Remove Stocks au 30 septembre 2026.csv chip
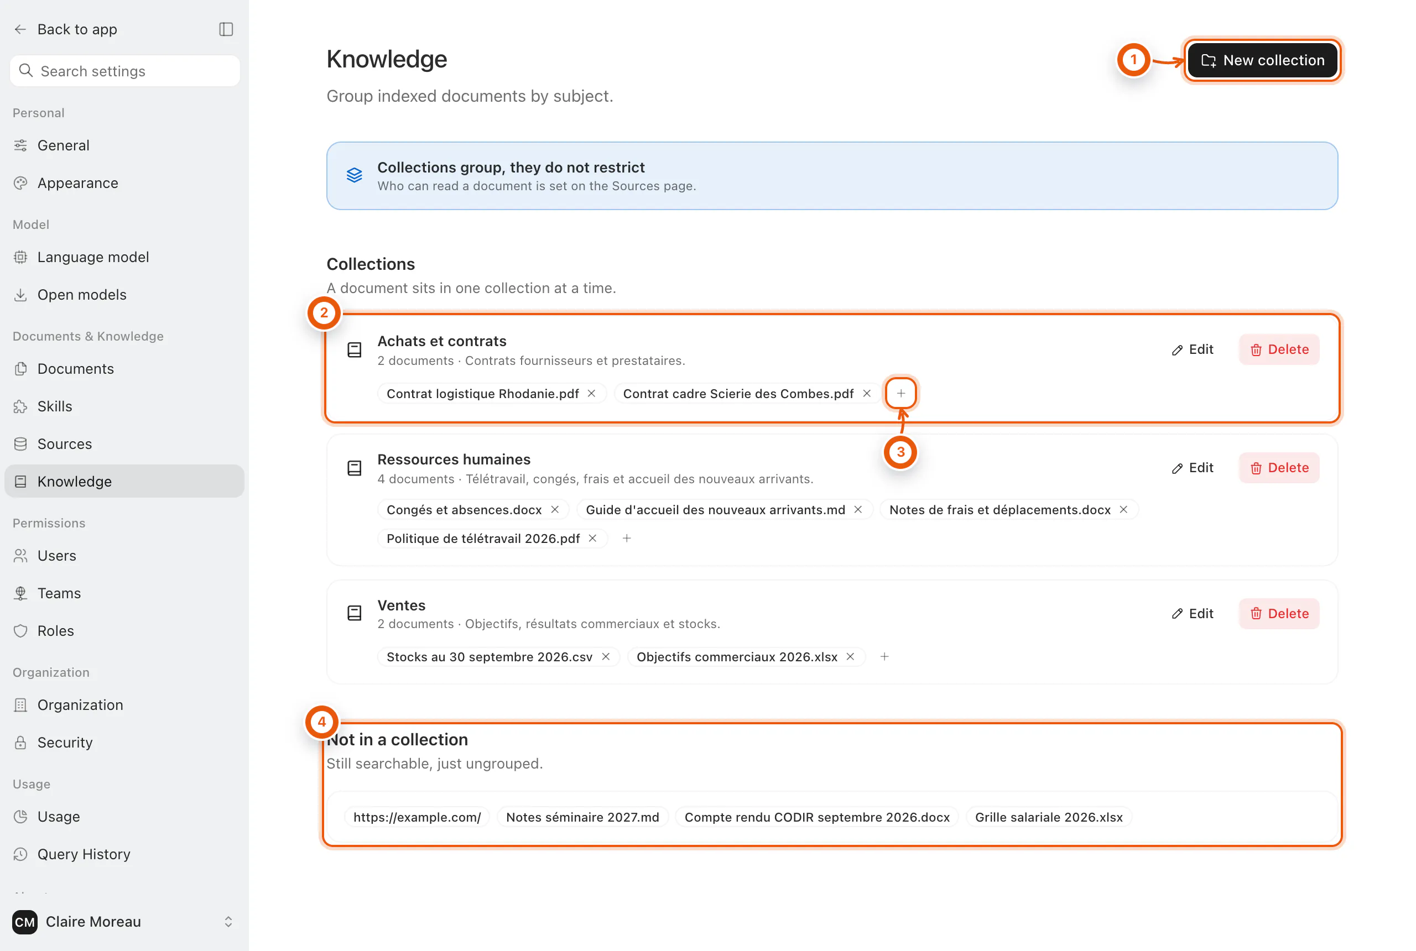 pos(606,657)
